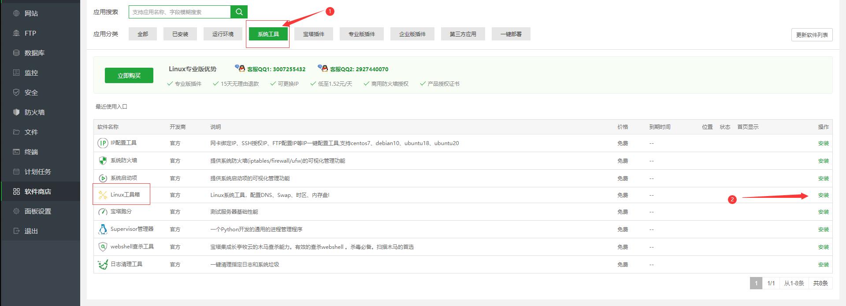The height and width of the screenshot is (306, 846).
Task: Click the 防火墙 firewall icon
Action: (16, 112)
